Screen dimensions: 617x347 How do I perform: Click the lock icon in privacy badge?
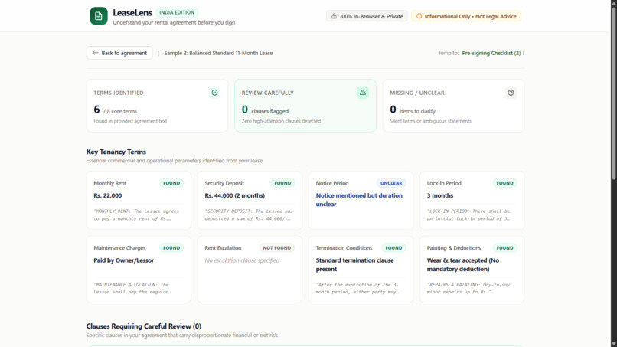[x=334, y=16]
